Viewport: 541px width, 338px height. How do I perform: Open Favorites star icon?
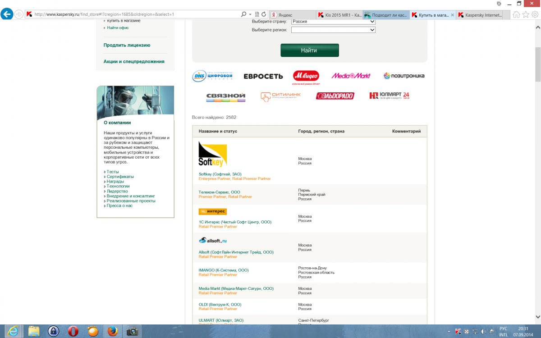pyautogui.click(x=526, y=14)
